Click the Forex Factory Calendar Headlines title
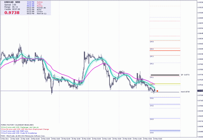 click(x=17, y=125)
